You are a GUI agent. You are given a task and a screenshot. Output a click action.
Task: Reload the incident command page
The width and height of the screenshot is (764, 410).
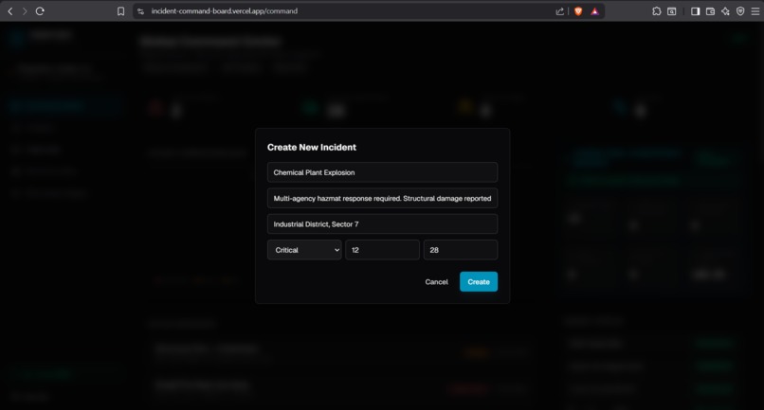pyautogui.click(x=40, y=10)
